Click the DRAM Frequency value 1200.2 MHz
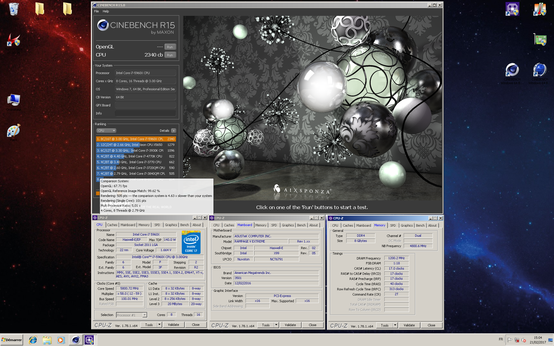554x346 pixels. (396, 258)
